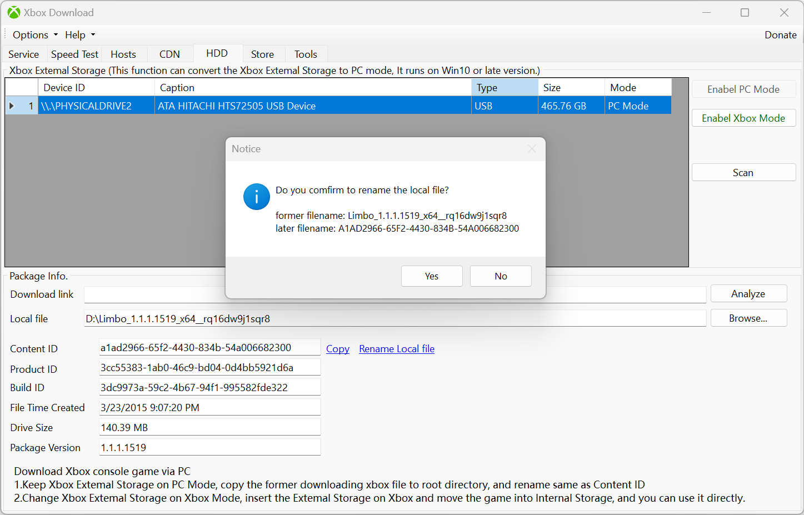Click the Enabel PC Mode button

click(x=743, y=89)
